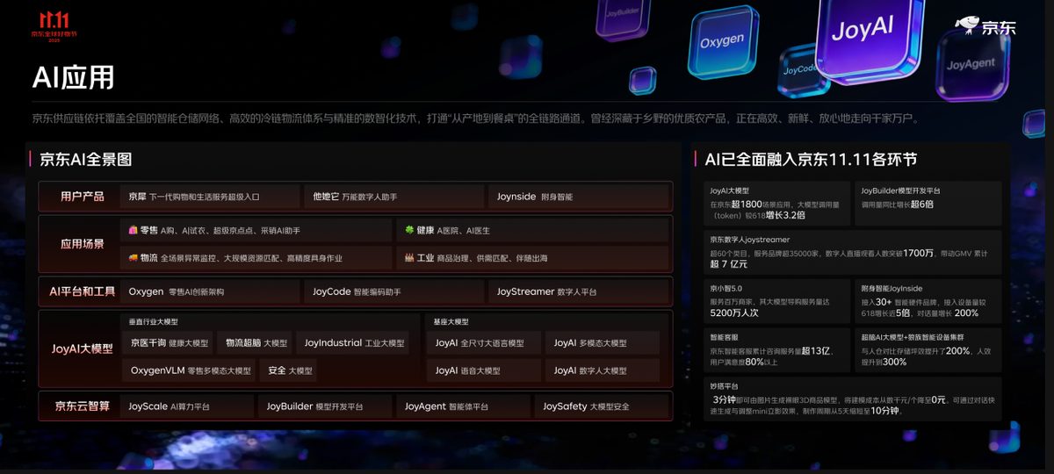The height and width of the screenshot is (474, 1054).
Task: Click the 5200万人次 figure
Action: [734, 312]
